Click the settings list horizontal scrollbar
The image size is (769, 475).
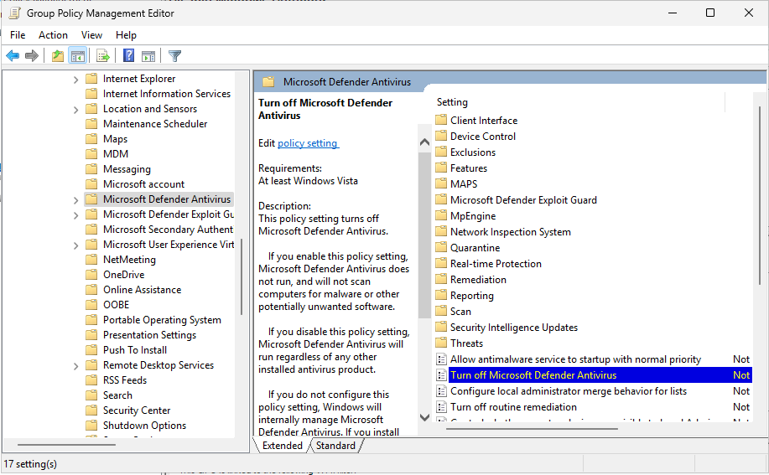[x=532, y=428]
